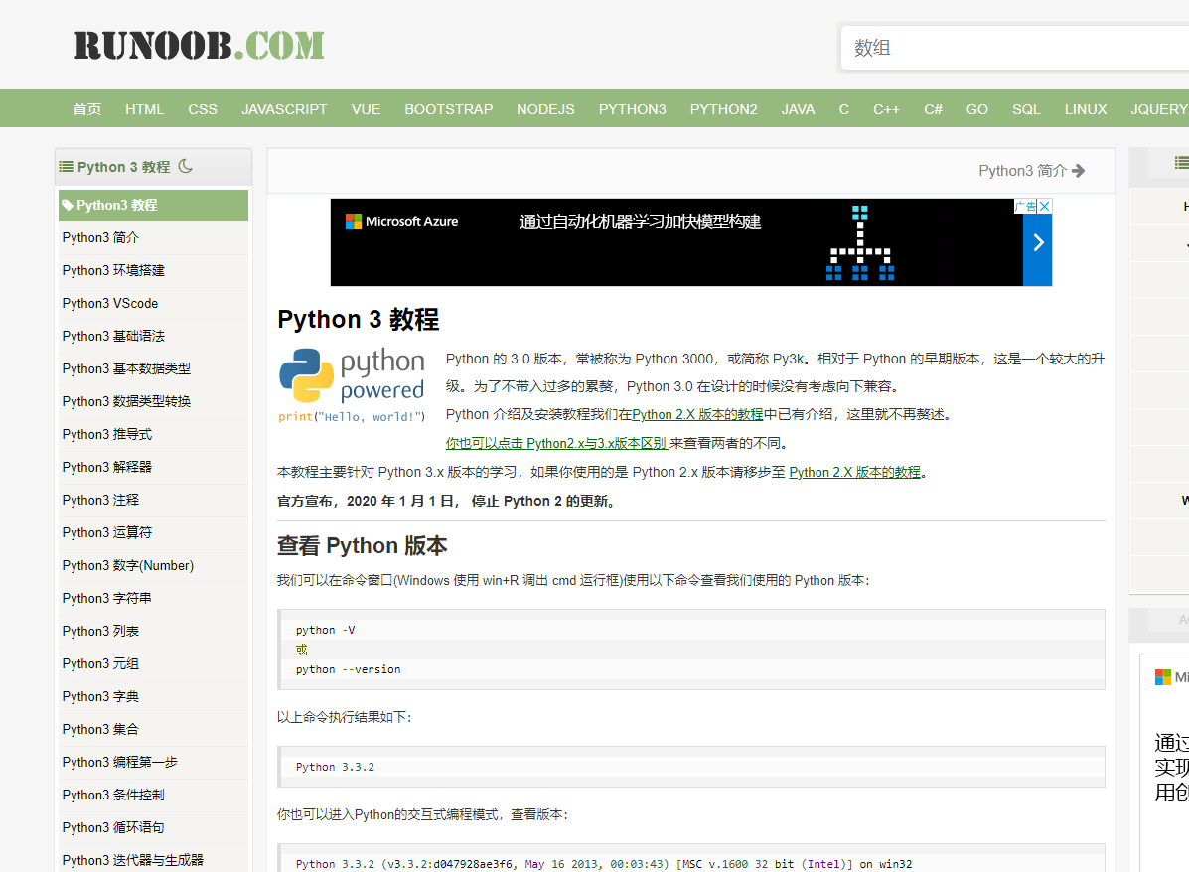Click the Python powered logo image
This screenshot has height=872, width=1189.
[352, 385]
